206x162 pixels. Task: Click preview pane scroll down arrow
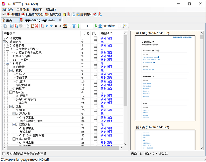202,148
